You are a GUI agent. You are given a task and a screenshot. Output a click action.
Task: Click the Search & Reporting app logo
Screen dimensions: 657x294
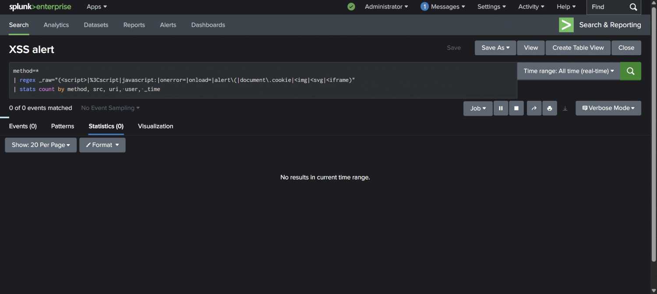coord(566,25)
